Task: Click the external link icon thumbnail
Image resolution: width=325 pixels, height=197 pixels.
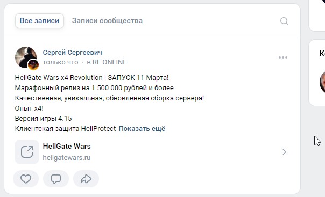Action: click(27, 152)
